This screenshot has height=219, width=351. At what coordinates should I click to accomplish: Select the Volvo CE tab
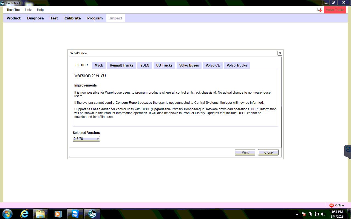213,65
